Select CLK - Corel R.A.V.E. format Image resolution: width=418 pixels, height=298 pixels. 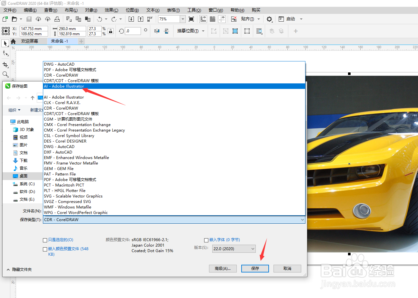(174, 103)
